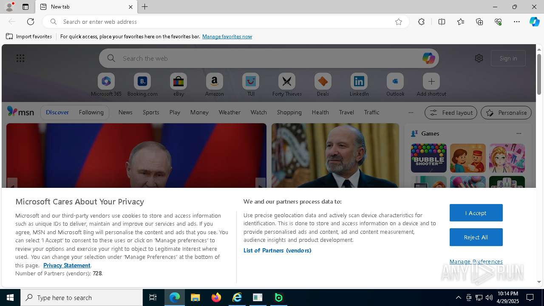
Task: Open page settings gear
Action: [x=479, y=58]
